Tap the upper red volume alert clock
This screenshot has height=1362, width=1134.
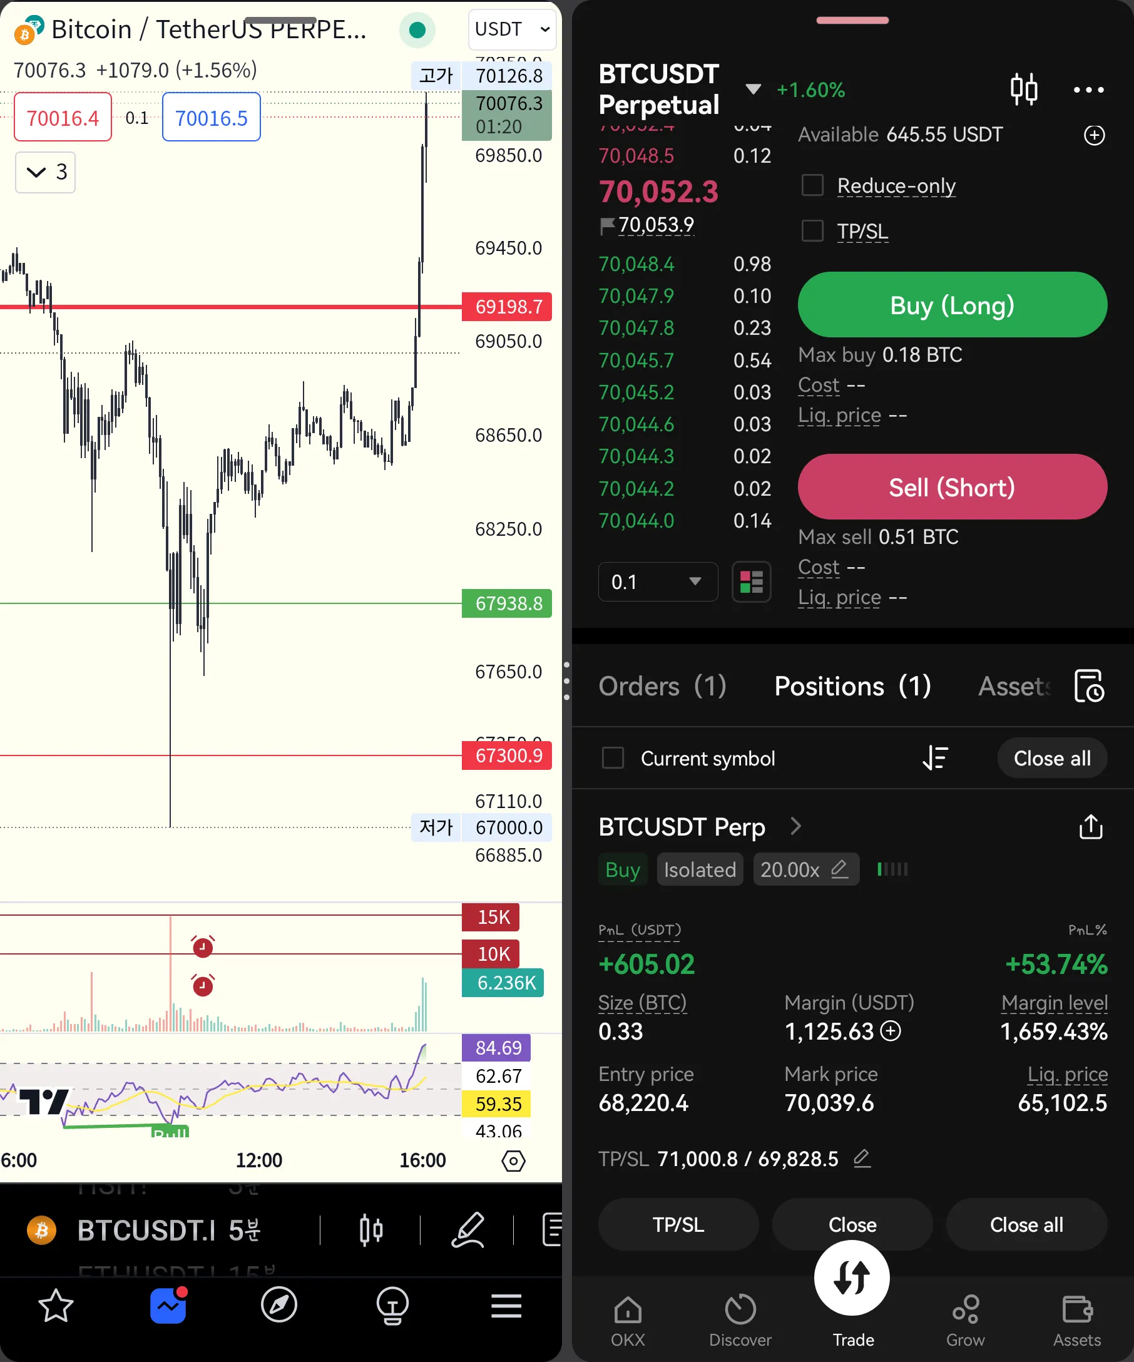click(x=203, y=947)
